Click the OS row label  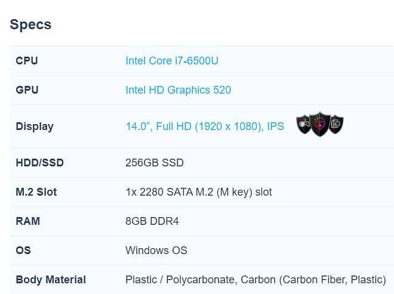pos(23,250)
